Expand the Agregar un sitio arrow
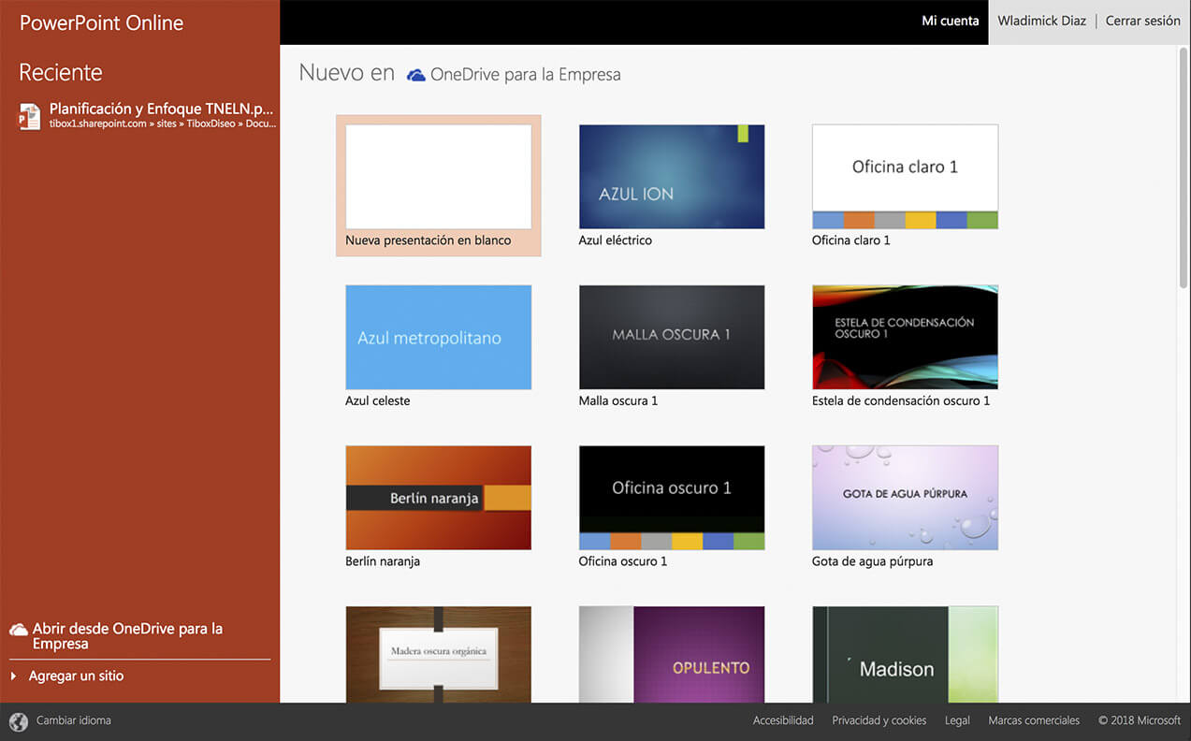The image size is (1191, 741). tap(14, 676)
